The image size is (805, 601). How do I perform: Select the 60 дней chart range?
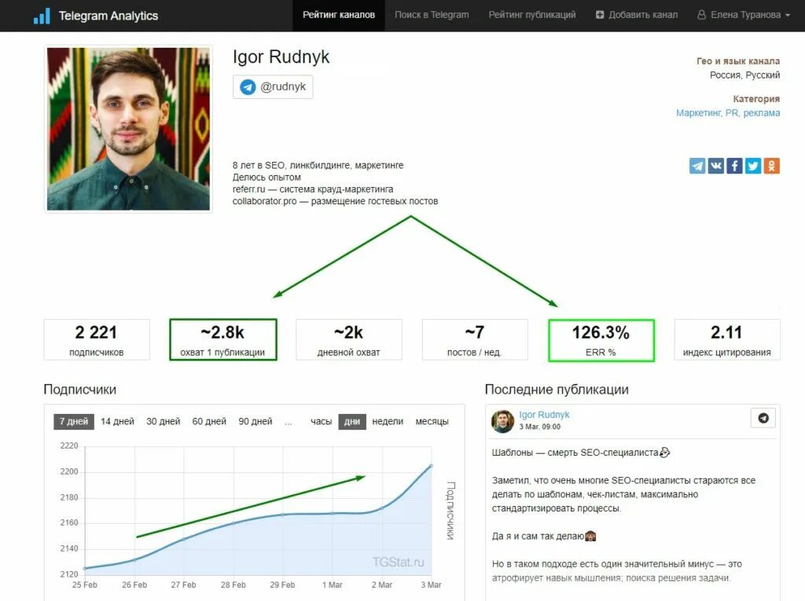209,421
